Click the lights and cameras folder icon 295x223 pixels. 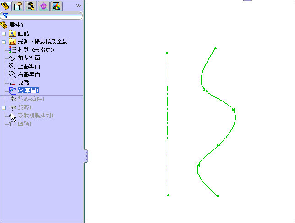12,42
